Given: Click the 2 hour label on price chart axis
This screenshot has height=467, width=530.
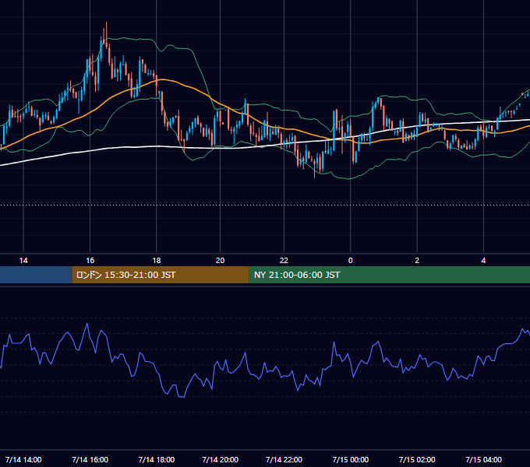Looking at the screenshot, I should tap(417, 261).
